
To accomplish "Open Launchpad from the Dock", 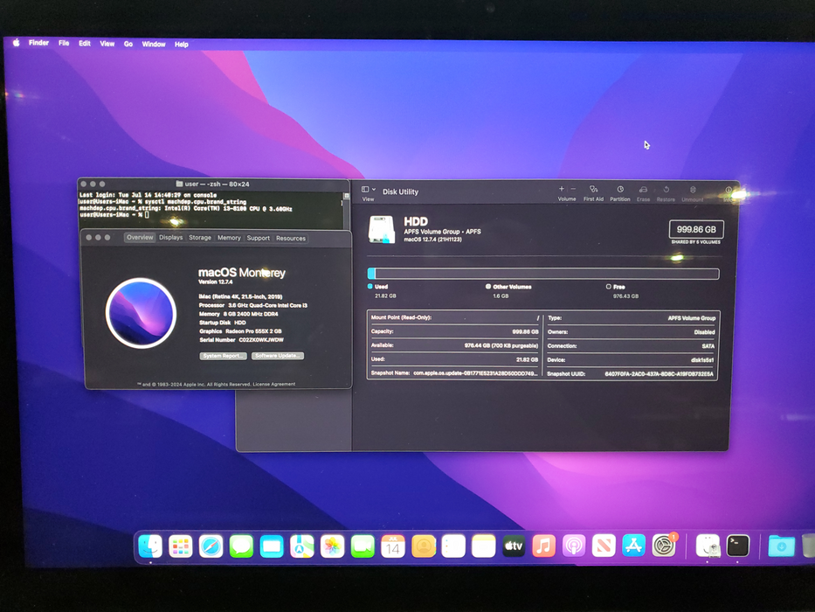I will tap(180, 546).
